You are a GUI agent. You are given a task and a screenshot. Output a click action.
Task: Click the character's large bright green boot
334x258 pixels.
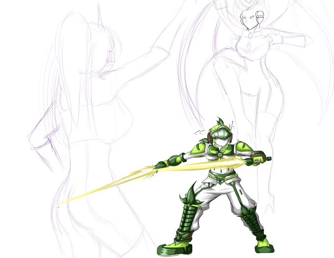175,248
